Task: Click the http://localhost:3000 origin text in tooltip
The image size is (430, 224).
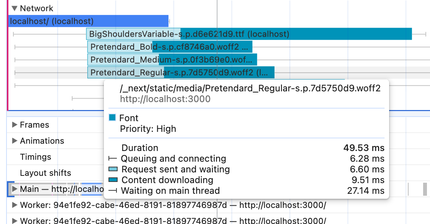Action: [165, 99]
